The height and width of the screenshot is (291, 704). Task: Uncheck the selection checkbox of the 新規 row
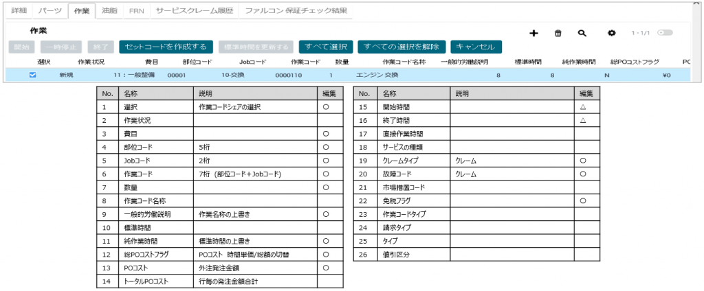(32, 75)
